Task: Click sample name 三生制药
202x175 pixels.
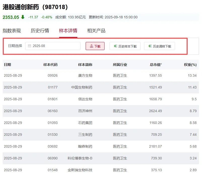Action: [85, 135]
